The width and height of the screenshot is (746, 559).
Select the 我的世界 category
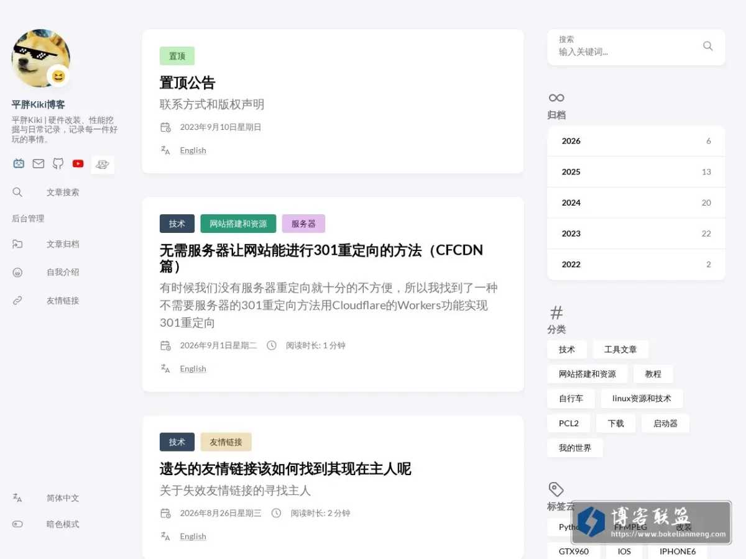tap(575, 448)
